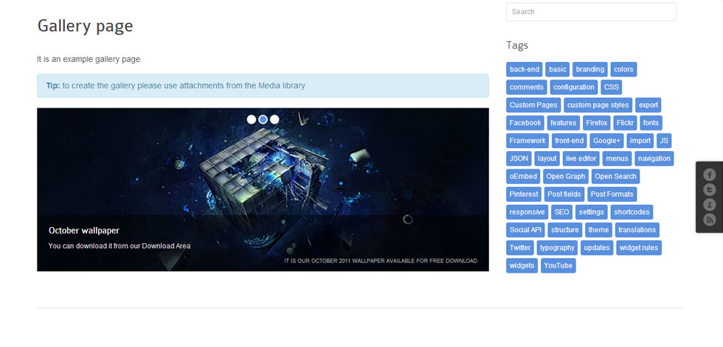Select the 'CSS' tag
The image size is (723, 347).
[612, 88]
